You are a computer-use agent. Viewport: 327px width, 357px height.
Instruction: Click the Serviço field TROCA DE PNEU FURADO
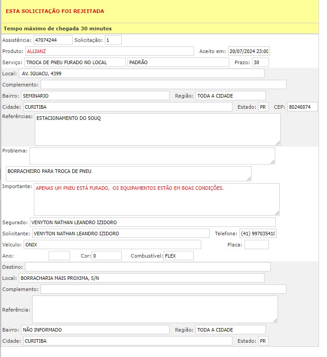[x=75, y=62]
